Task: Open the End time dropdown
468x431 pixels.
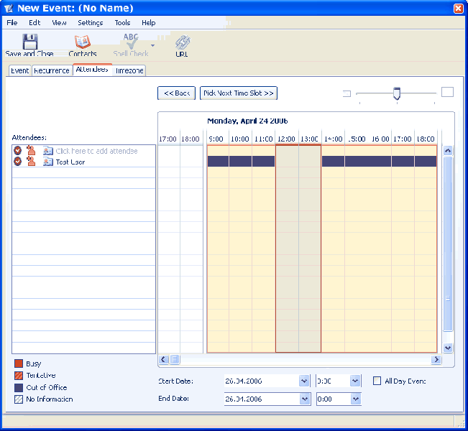Action: 356,399
